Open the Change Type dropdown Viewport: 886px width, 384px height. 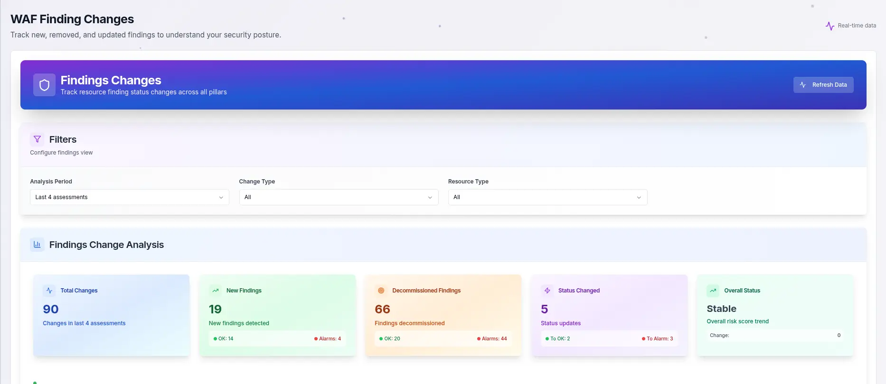339,197
